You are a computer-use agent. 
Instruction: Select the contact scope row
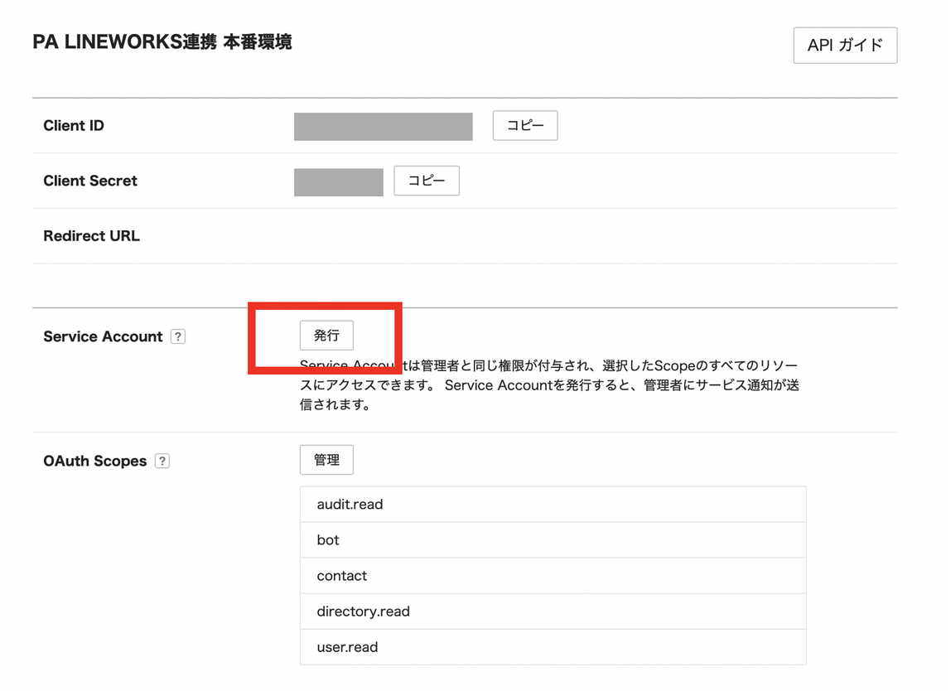pos(553,576)
